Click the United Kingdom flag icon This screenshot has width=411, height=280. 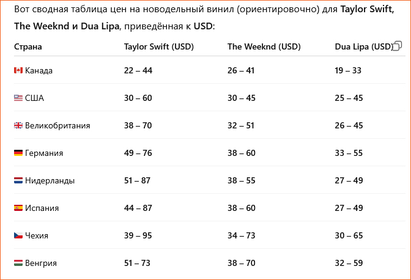coord(18,125)
